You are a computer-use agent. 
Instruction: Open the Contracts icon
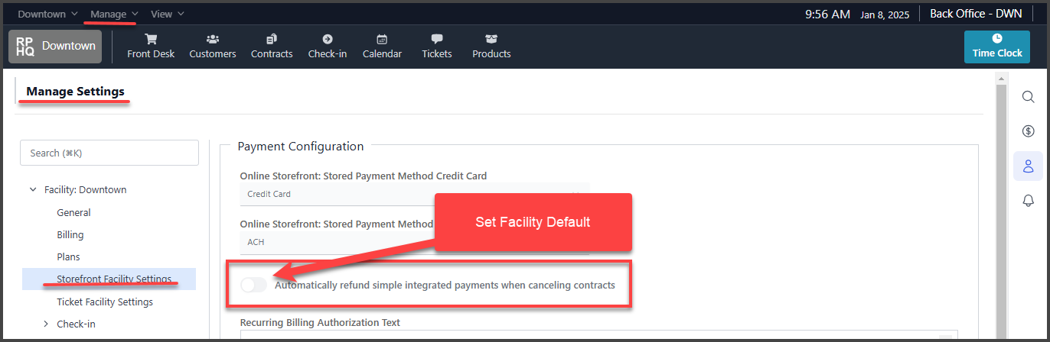[x=272, y=39]
